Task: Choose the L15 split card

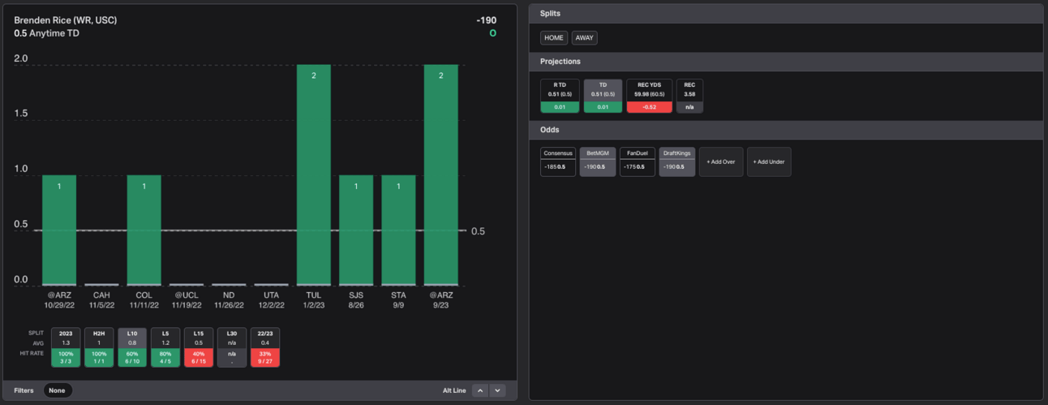Action: coord(199,347)
